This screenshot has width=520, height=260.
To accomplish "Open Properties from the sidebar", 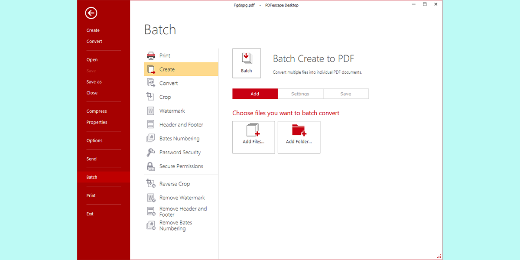I will tap(97, 122).
